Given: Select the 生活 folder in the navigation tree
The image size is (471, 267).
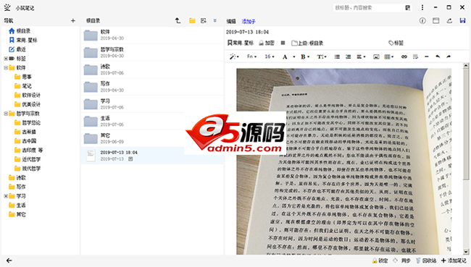Looking at the screenshot, I should tap(17, 205).
